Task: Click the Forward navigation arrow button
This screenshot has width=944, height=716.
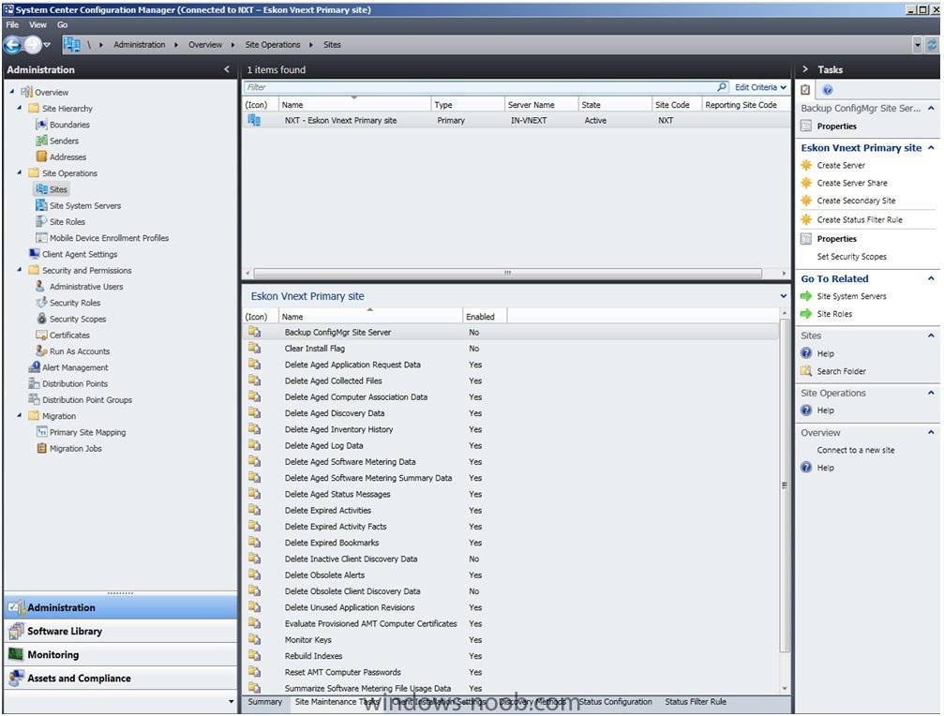Action: [33, 45]
